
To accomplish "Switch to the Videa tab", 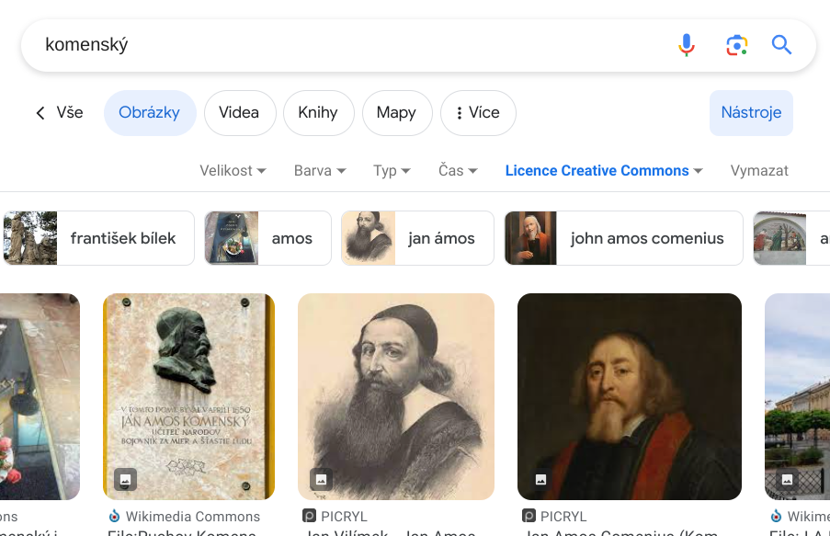I will [239, 113].
